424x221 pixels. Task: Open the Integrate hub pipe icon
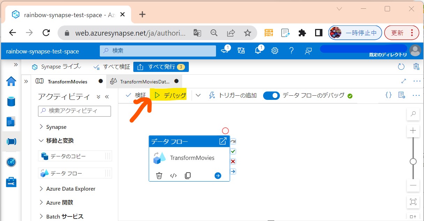pyautogui.click(x=11, y=142)
